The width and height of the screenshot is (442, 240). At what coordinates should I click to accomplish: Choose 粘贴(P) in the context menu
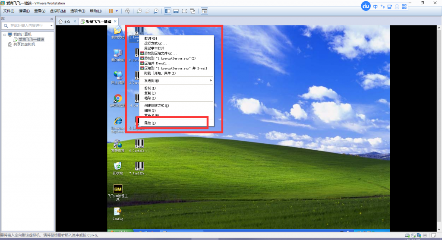point(150,98)
